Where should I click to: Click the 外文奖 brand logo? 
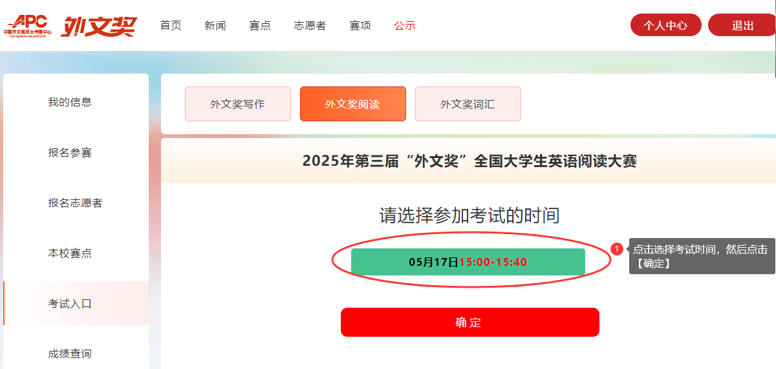(99, 26)
